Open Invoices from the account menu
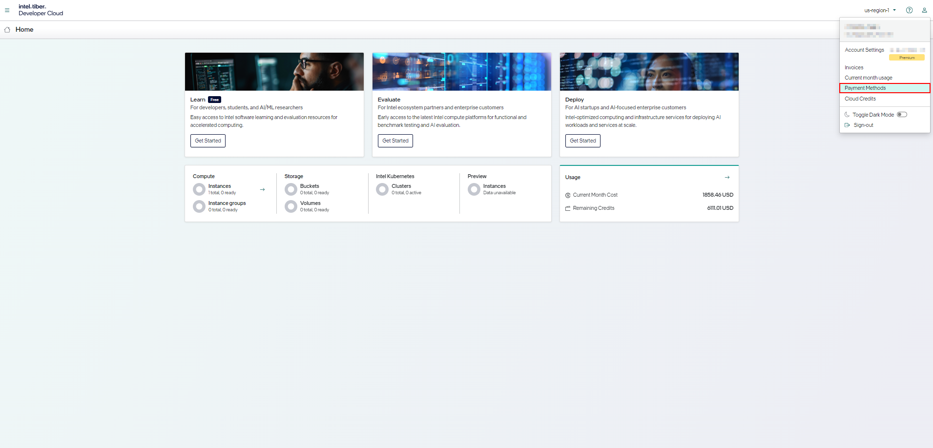Screen dimensions: 933x448 point(854,67)
